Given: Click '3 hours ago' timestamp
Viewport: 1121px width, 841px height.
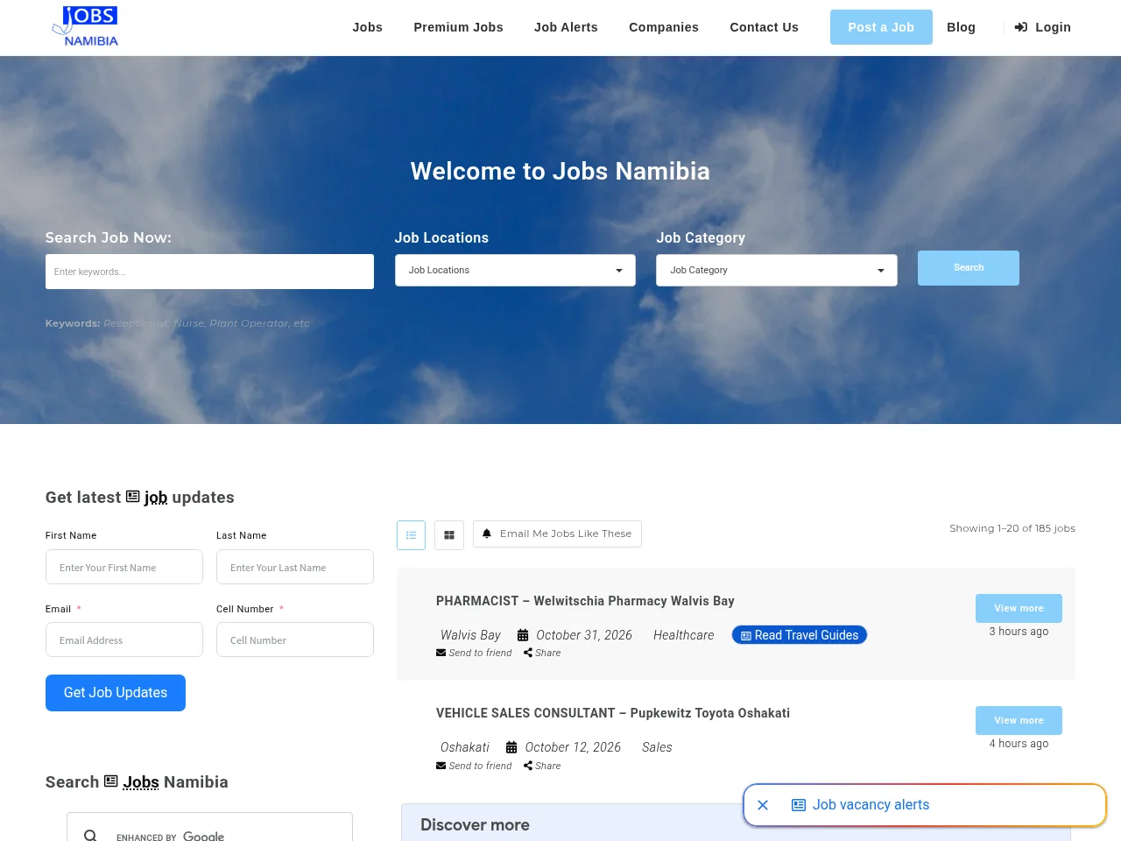Looking at the screenshot, I should [x=1019, y=632].
